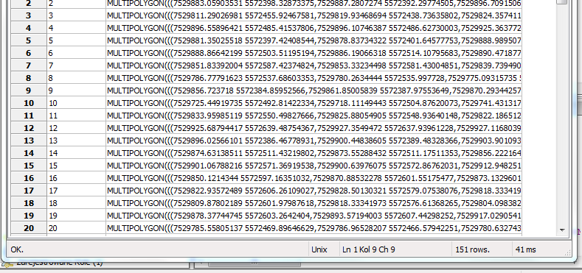
Task: Select row header number 2
Action: 29,4
